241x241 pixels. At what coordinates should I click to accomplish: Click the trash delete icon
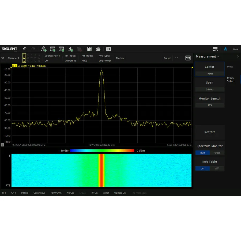(80, 49)
